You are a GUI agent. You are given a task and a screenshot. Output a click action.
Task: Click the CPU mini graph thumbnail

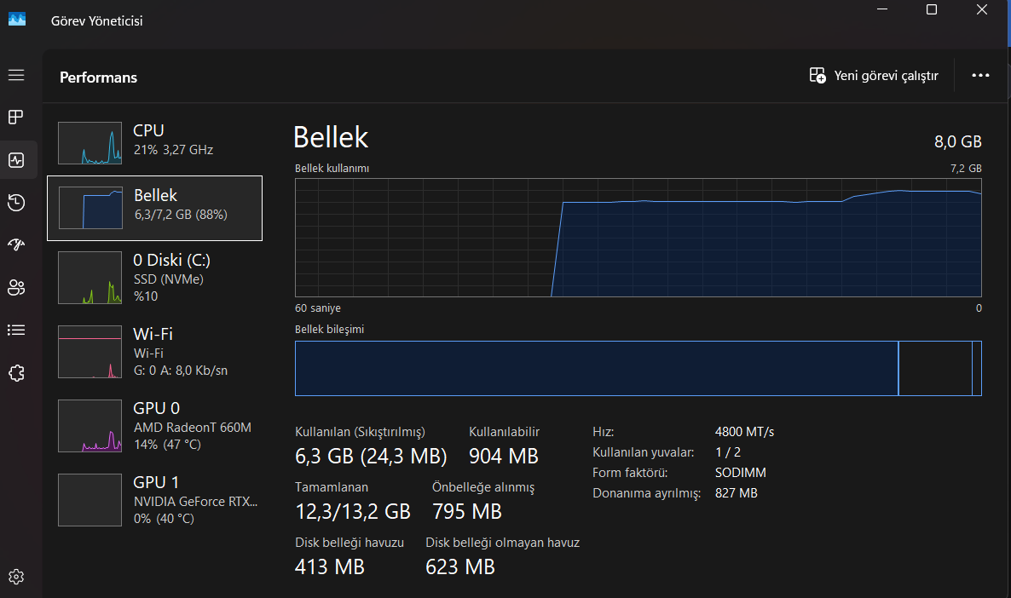(x=90, y=143)
